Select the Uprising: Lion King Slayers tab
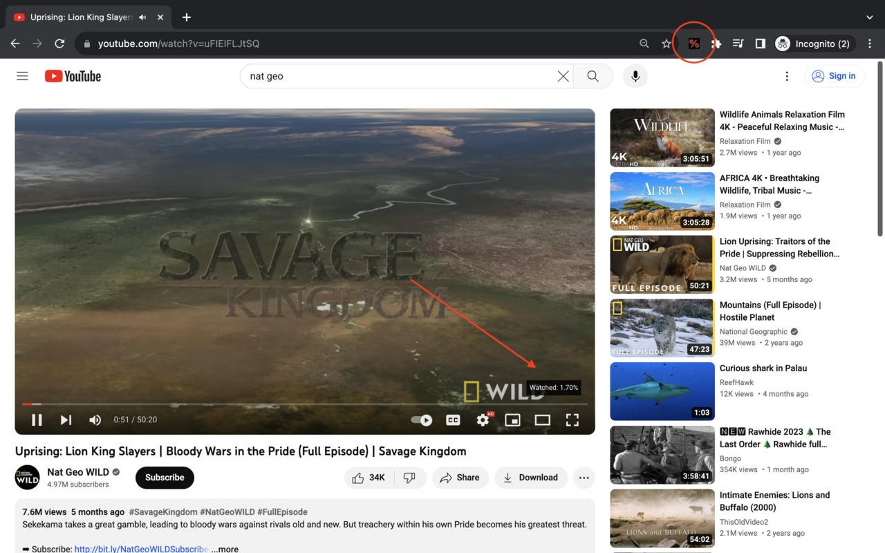885x553 pixels. tap(87, 17)
